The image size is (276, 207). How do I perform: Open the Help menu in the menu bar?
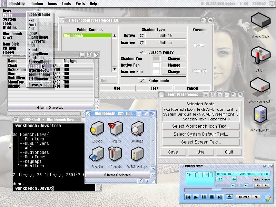93,4
